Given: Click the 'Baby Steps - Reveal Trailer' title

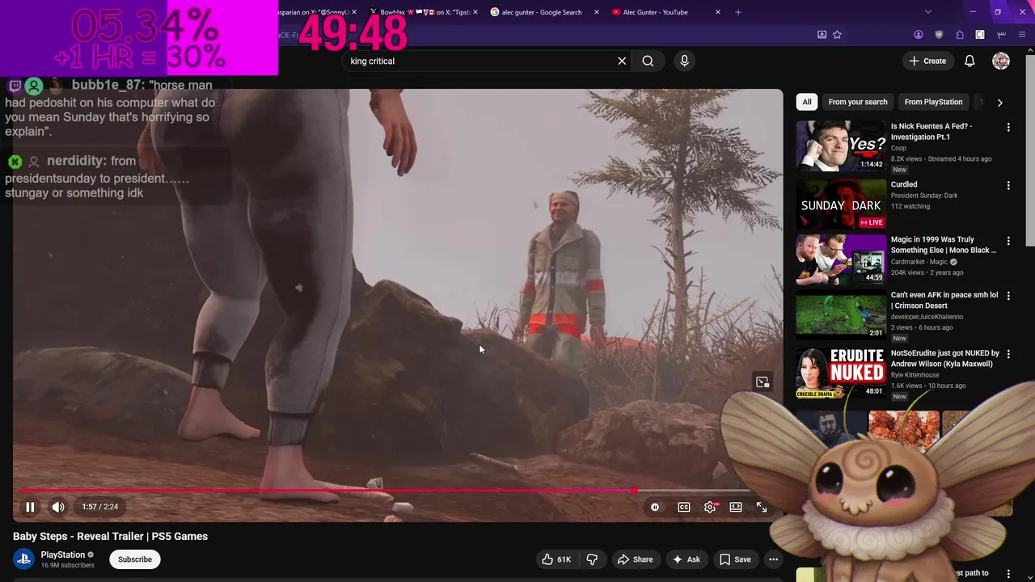Looking at the screenshot, I should click(x=110, y=536).
